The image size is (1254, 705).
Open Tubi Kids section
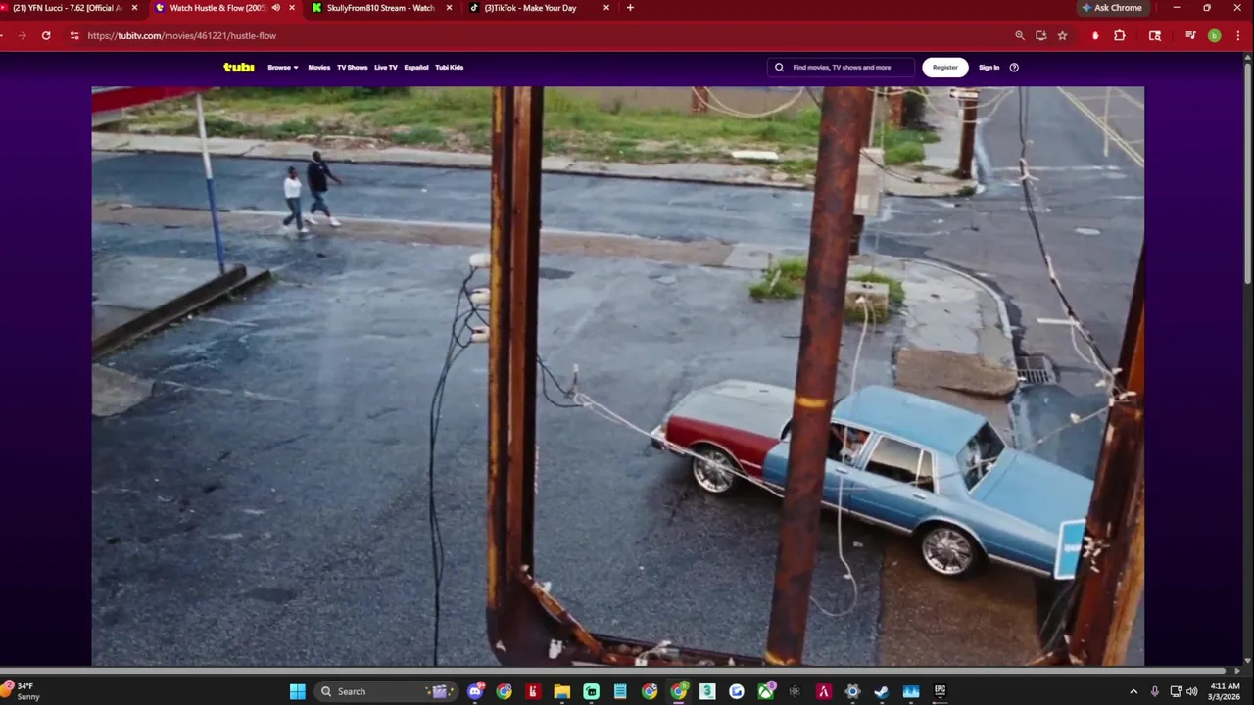[449, 67]
